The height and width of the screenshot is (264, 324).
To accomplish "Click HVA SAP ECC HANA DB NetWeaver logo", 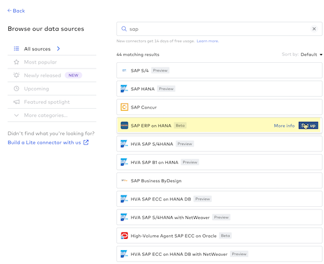I will click(124, 254).
